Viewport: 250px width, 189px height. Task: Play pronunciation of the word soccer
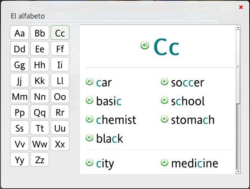tap(164, 81)
